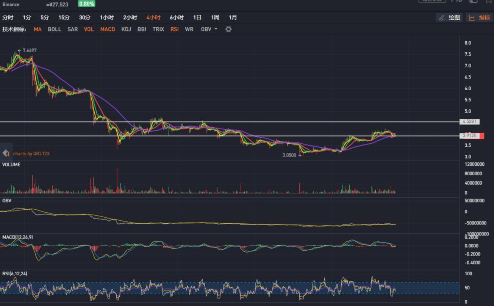Disable the RSI indicator

(x=174, y=29)
